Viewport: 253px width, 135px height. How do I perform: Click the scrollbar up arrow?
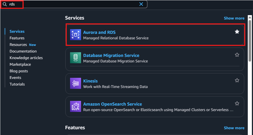(250, 17)
